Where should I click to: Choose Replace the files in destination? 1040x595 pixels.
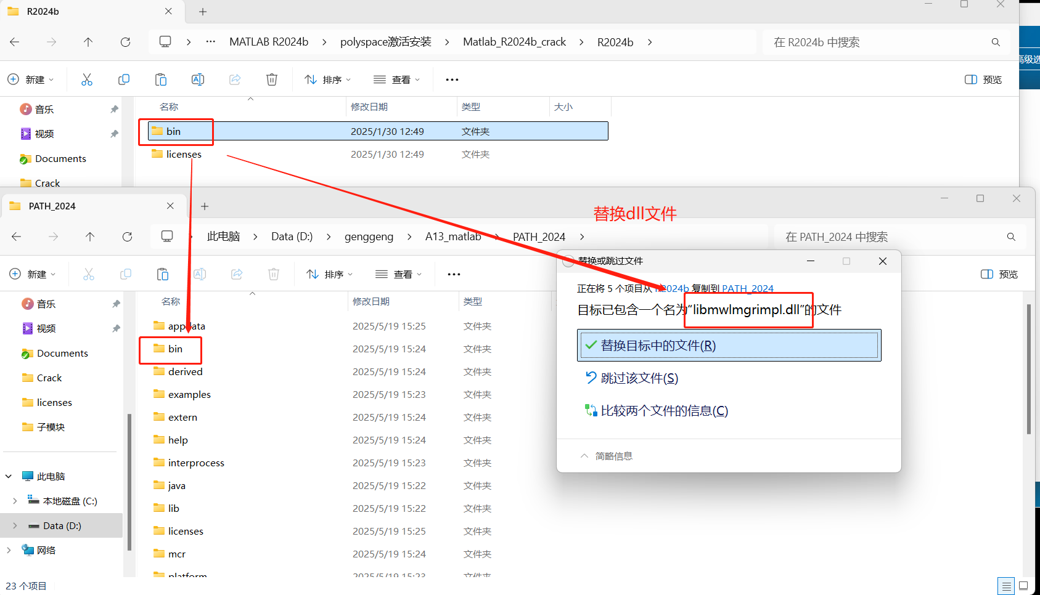729,346
